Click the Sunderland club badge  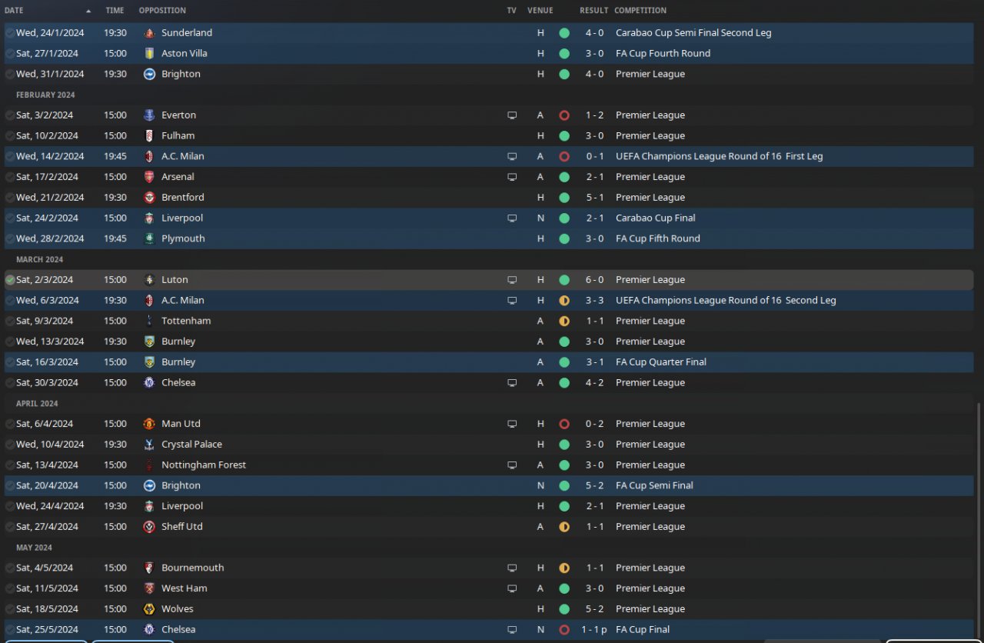(x=149, y=33)
